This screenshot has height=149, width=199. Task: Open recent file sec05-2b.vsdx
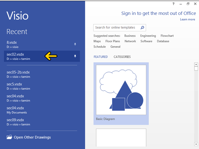[x=18, y=74]
